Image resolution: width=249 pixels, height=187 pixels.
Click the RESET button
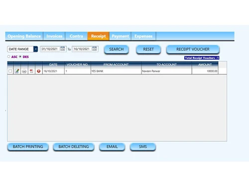click(148, 49)
